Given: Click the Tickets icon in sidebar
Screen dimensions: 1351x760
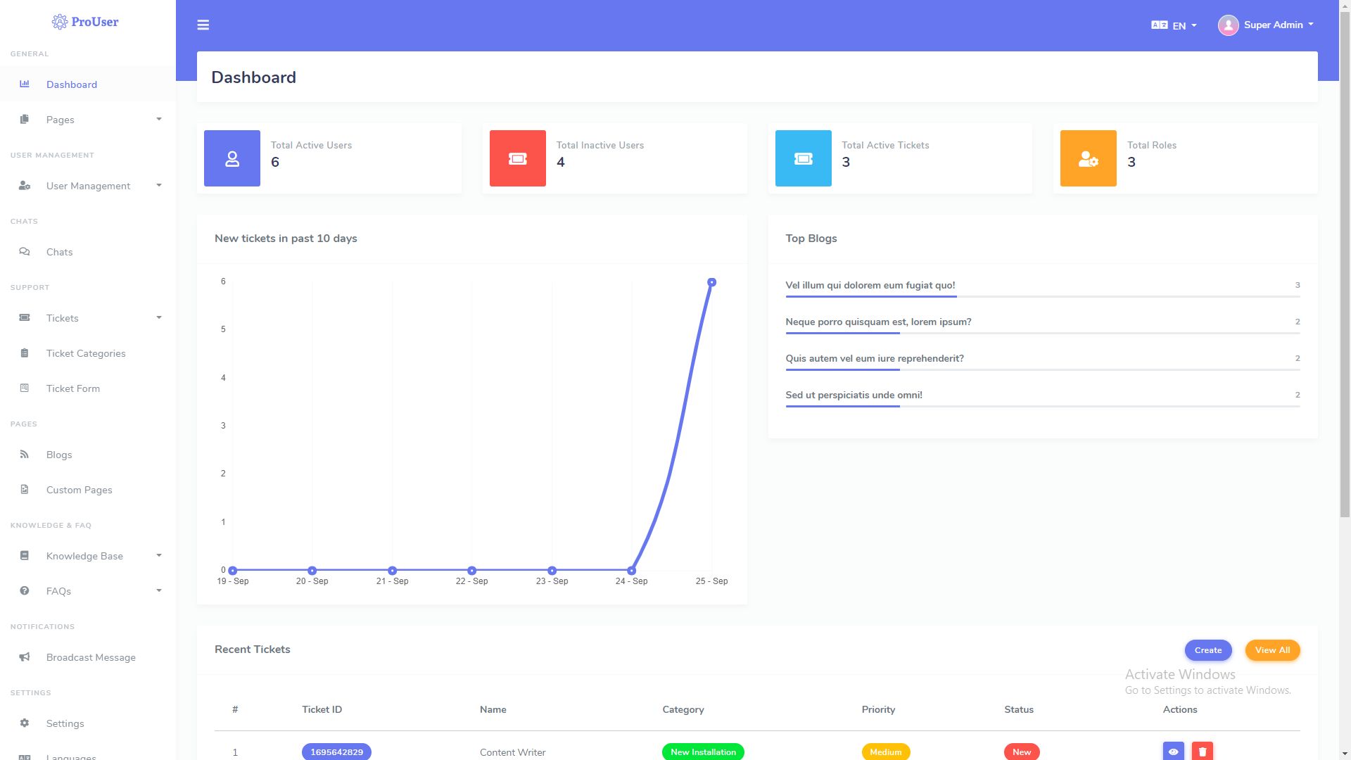Looking at the screenshot, I should tap(25, 317).
